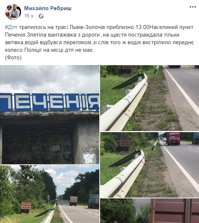Open the author name Михайло Ребриш
This screenshot has width=199, height=223.
click(48, 8)
